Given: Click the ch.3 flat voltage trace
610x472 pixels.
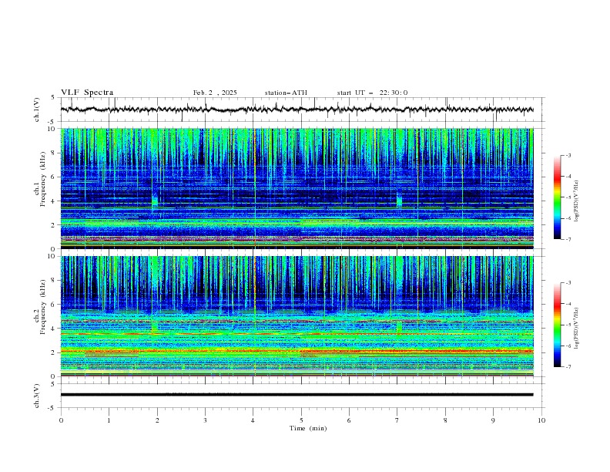Looking at the screenshot, I should [297, 395].
